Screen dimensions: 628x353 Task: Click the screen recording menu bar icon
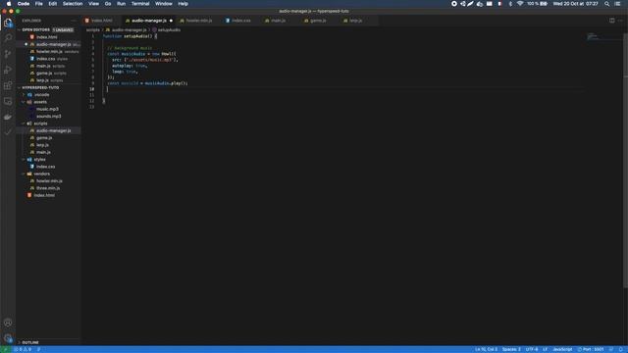click(x=454, y=4)
